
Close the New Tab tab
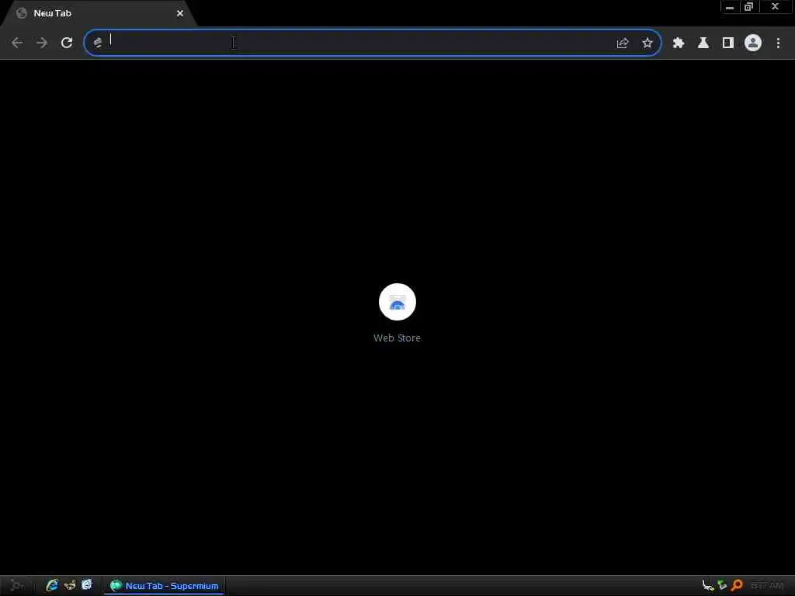point(180,14)
